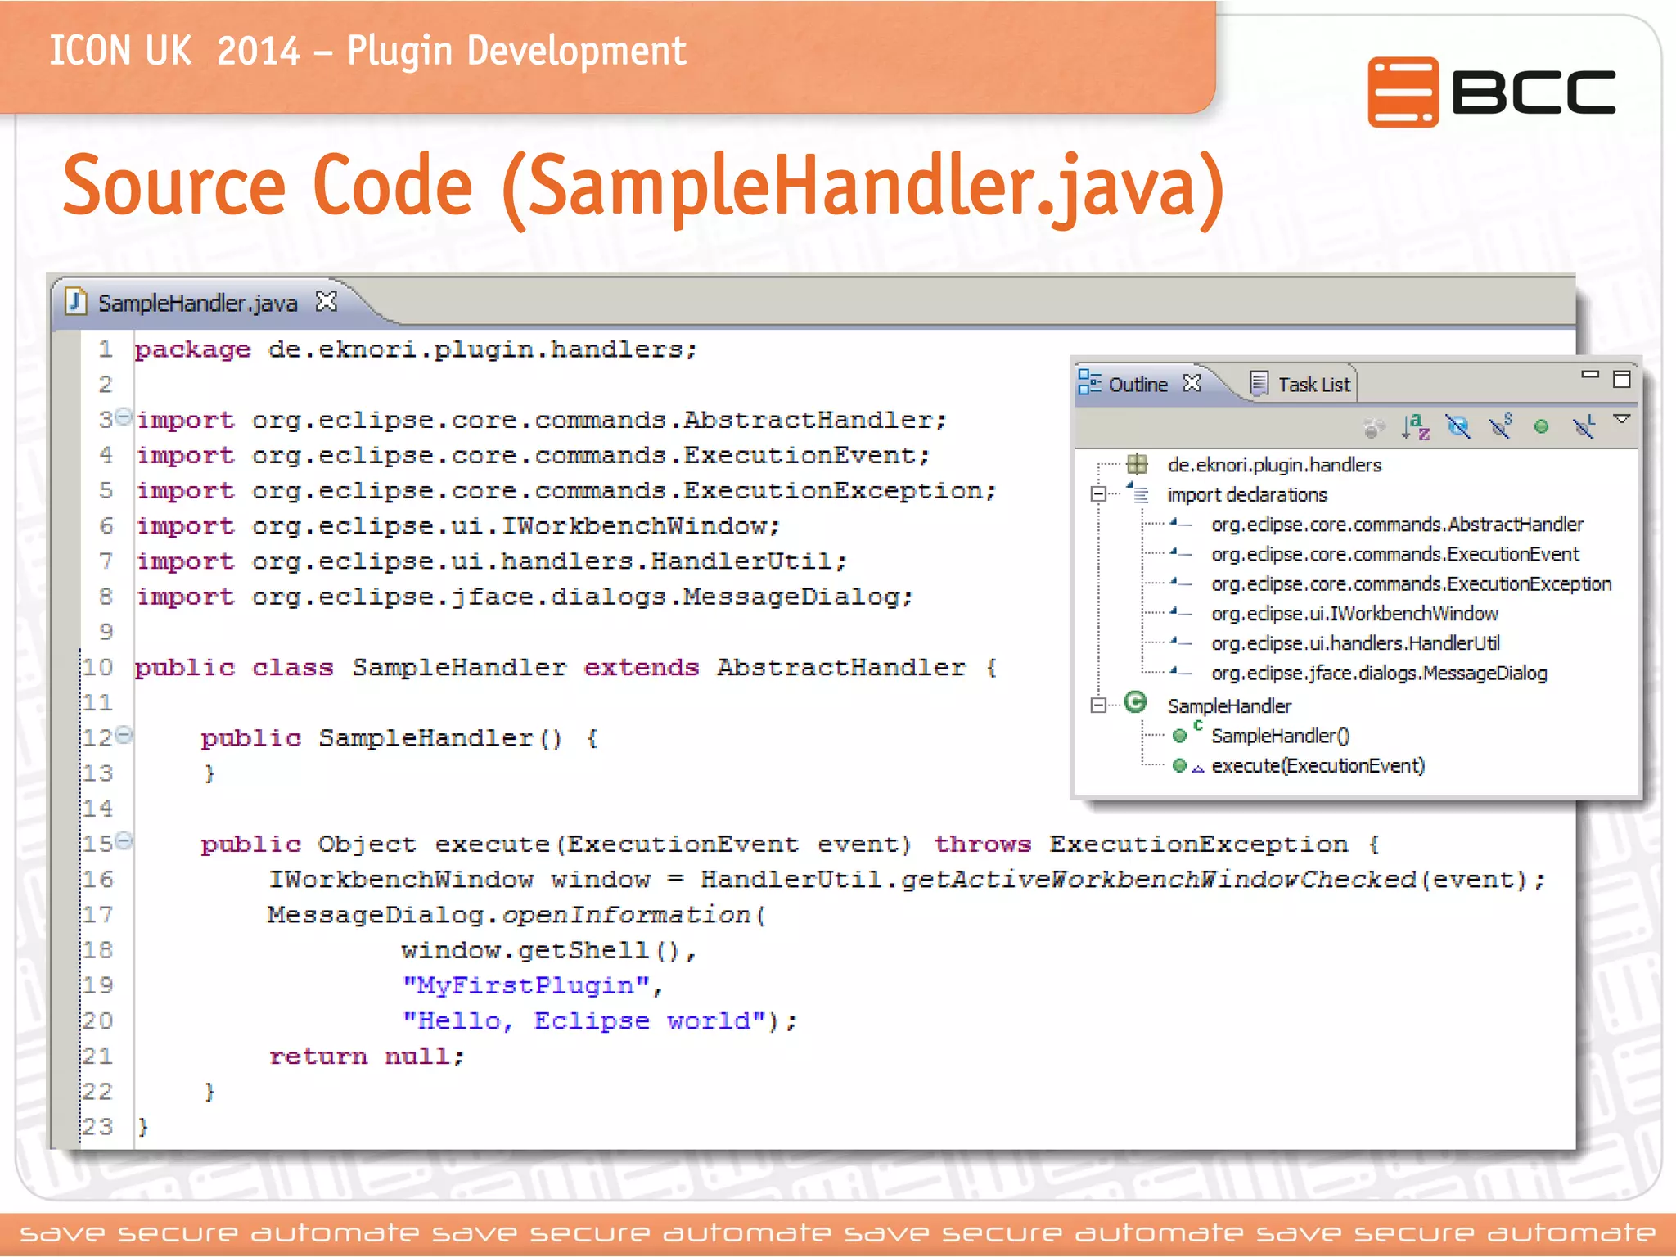
Task: Toggle Hide Local Types in Outline
Action: click(x=1584, y=426)
